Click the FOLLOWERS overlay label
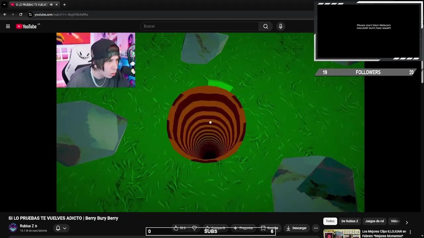424x238 pixels. point(368,72)
